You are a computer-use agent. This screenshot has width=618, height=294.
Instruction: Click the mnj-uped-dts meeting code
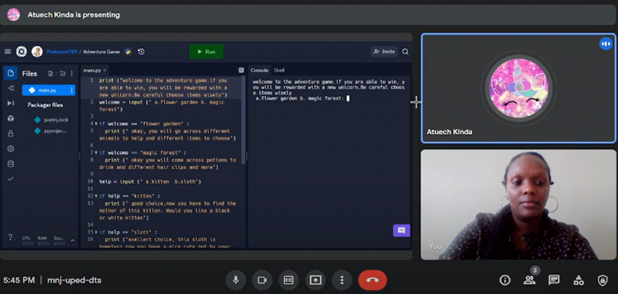point(74,280)
